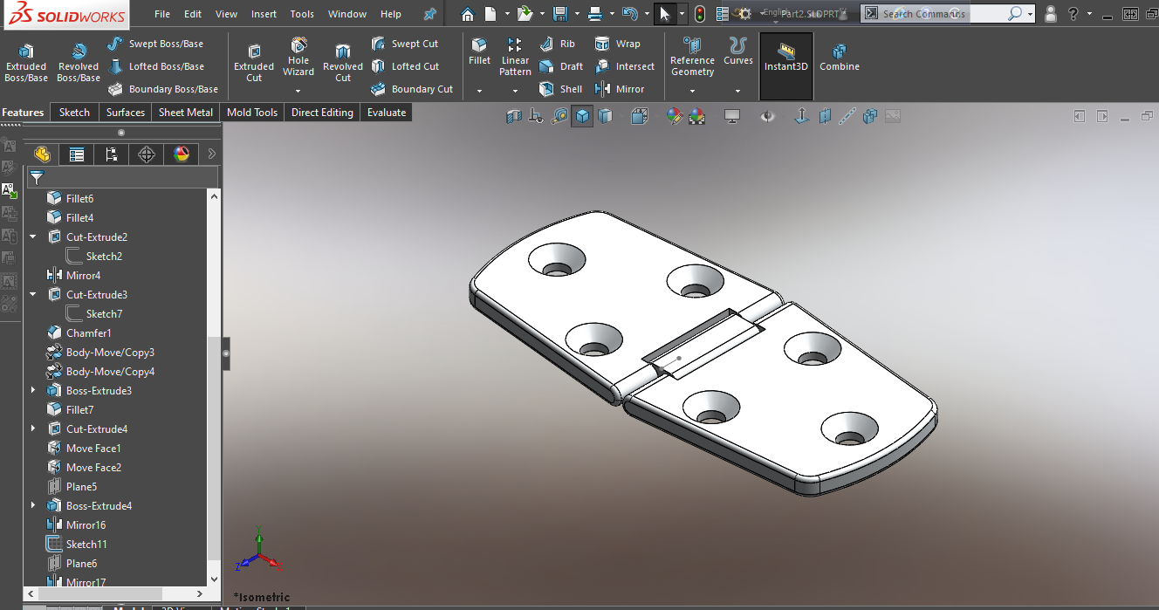Open the Curves dropdown
This screenshot has width=1159, height=610.
[737, 91]
